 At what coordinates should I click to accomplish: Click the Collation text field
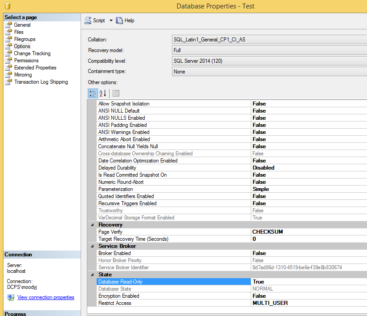[267, 39]
